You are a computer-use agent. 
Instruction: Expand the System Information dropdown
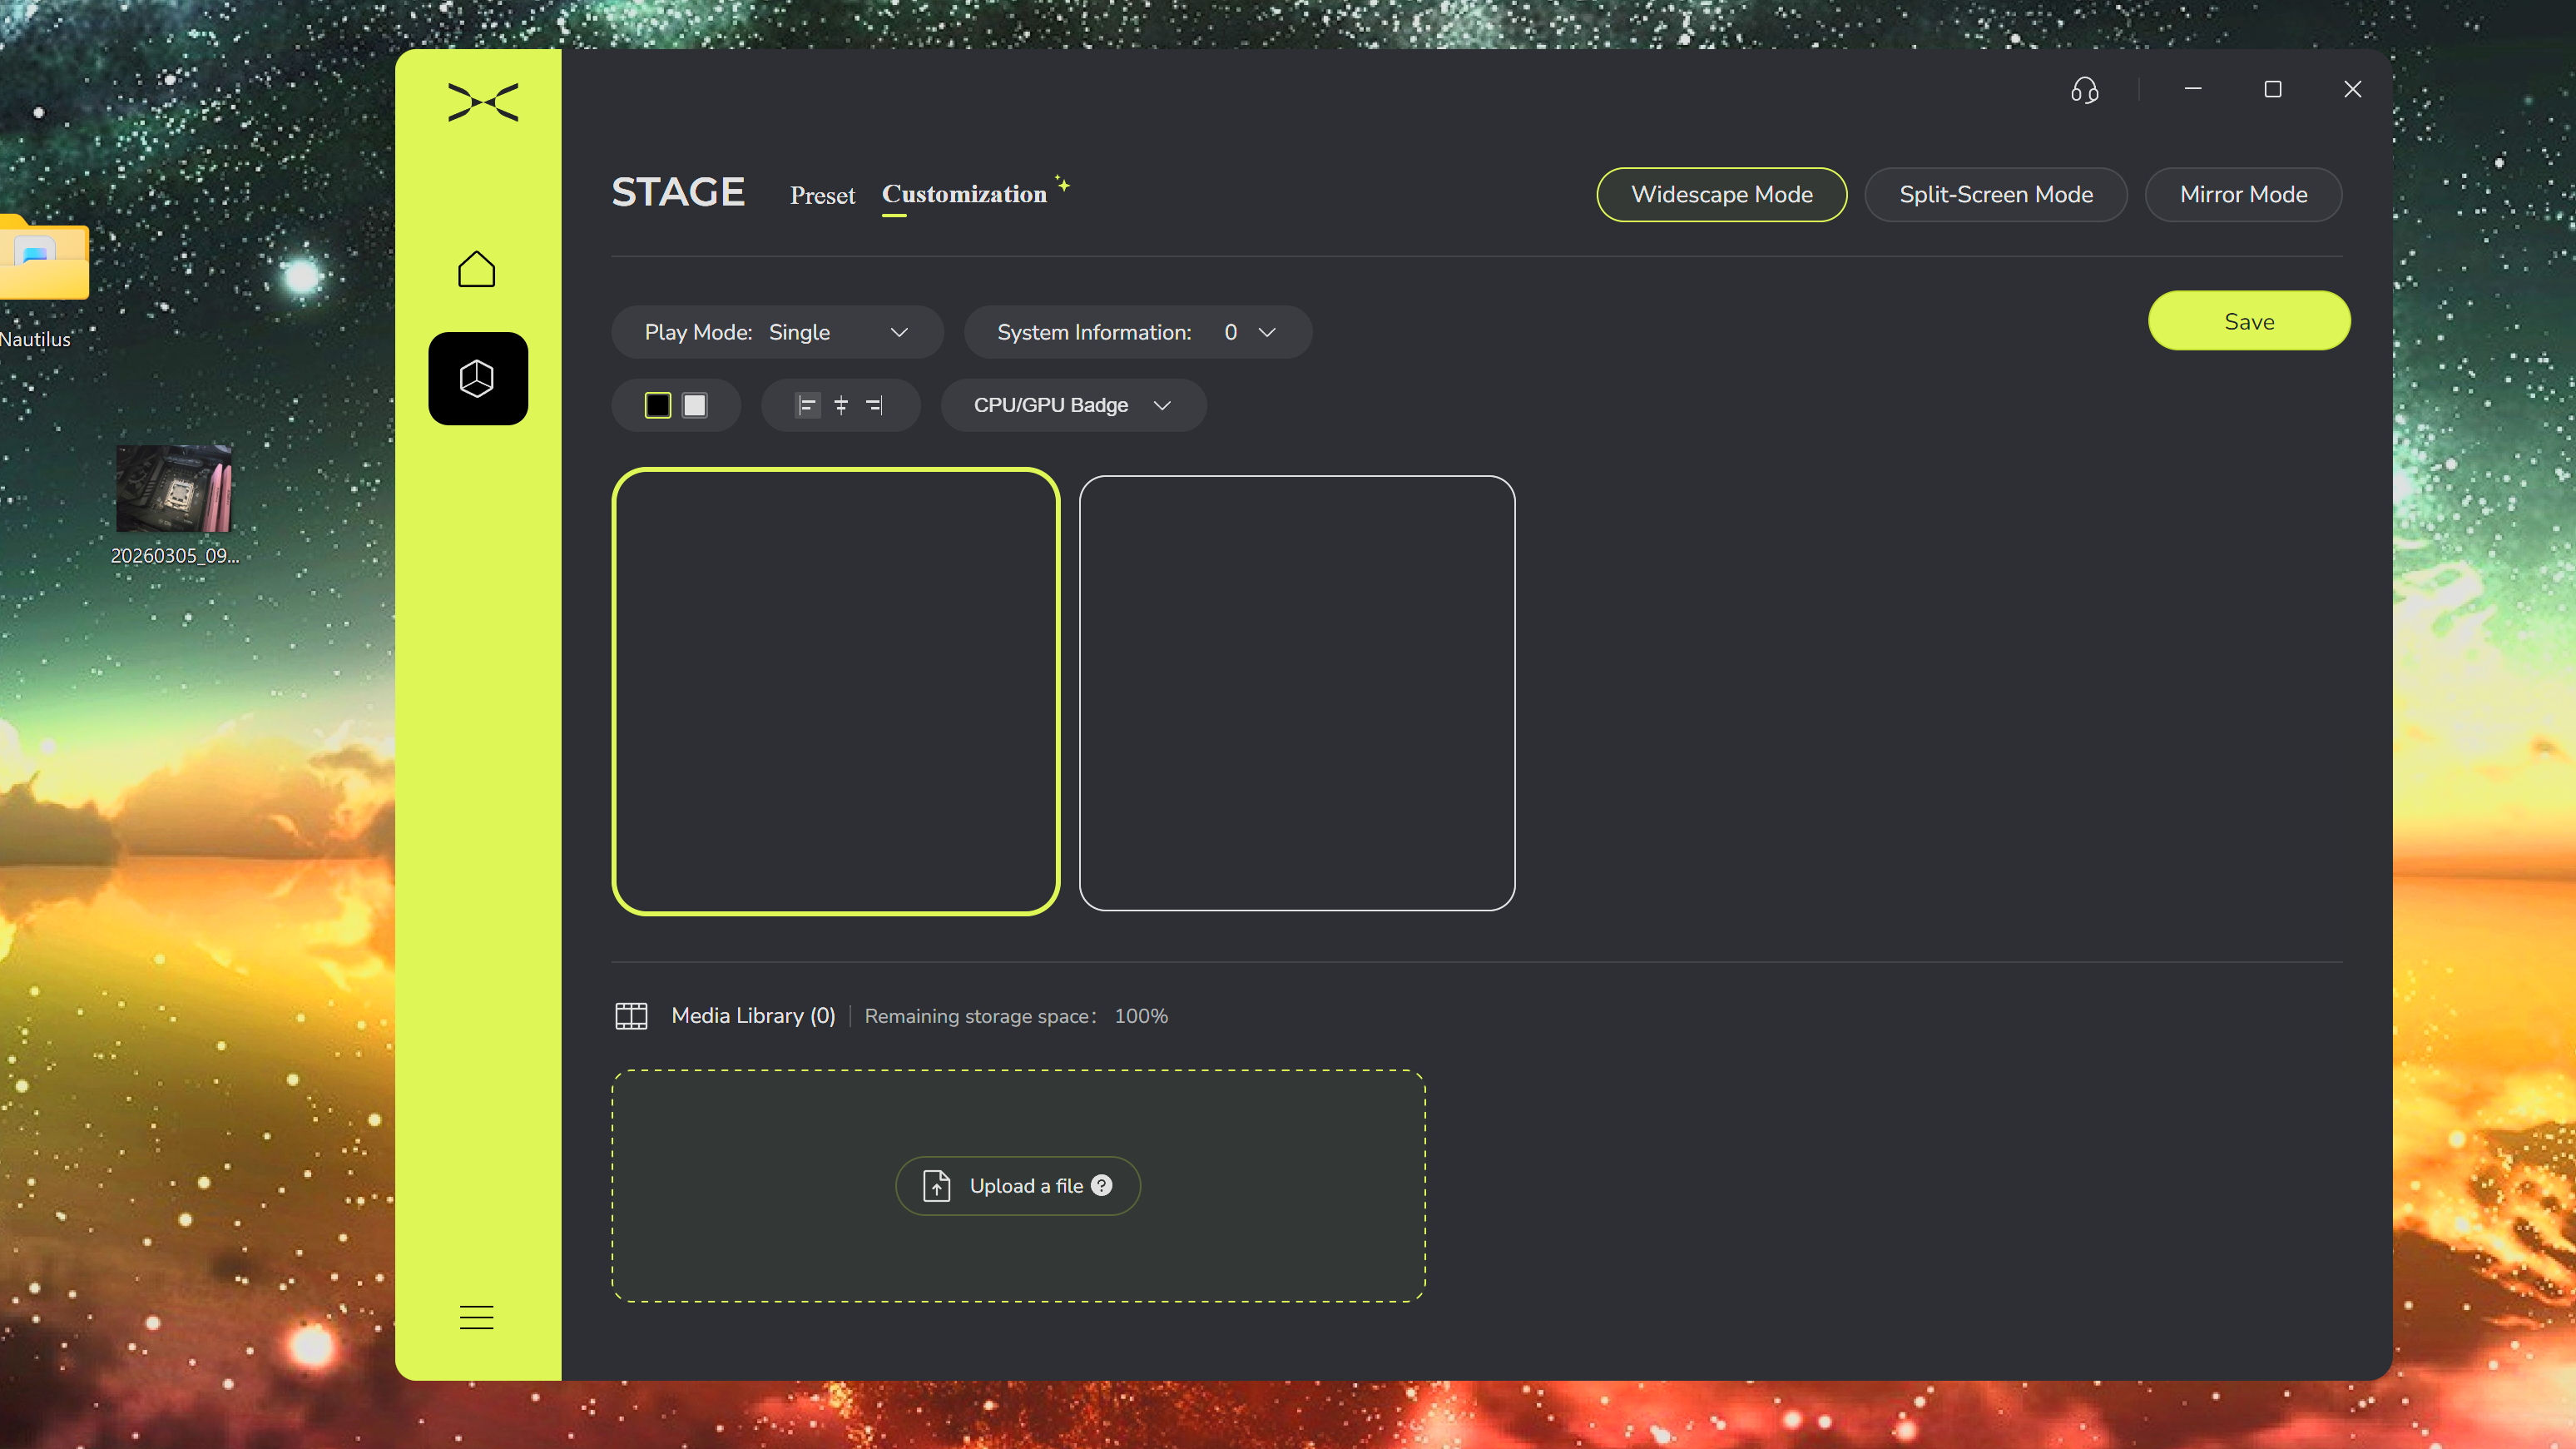pyautogui.click(x=1267, y=332)
